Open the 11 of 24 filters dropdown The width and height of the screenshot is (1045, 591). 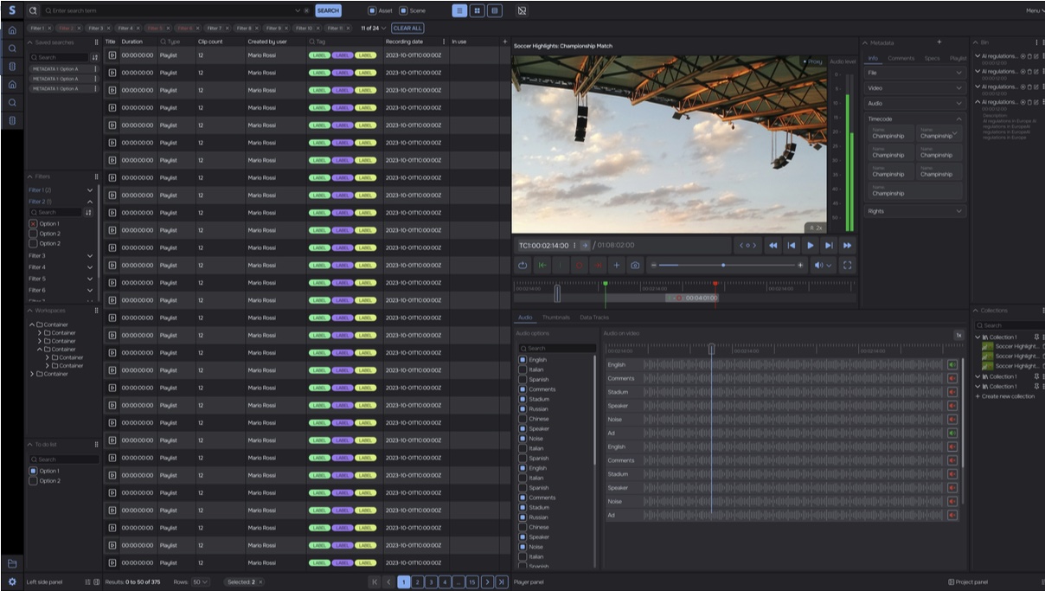pos(373,29)
